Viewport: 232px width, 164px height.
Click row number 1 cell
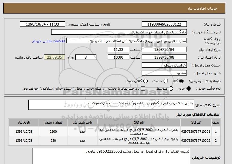216,132
